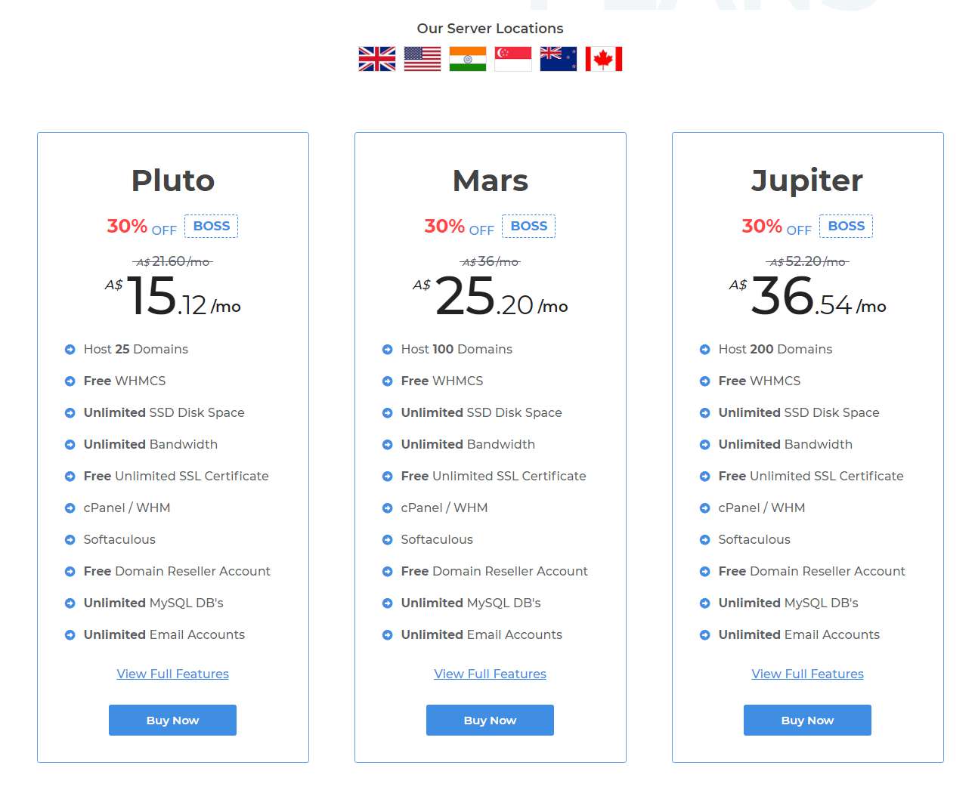Screen dimensions: 975x787
Task: Click the BOSS coupon badge under Jupiter
Action: 847,226
